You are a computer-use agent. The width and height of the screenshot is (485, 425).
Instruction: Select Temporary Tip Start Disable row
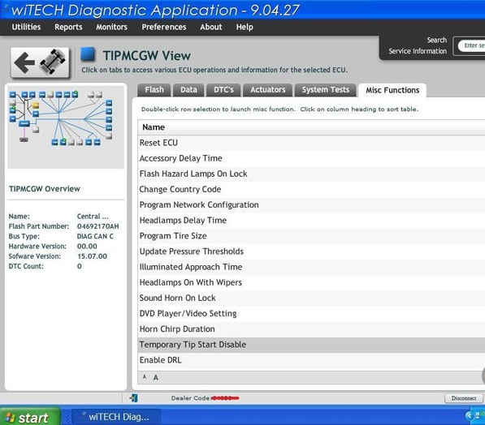click(311, 345)
